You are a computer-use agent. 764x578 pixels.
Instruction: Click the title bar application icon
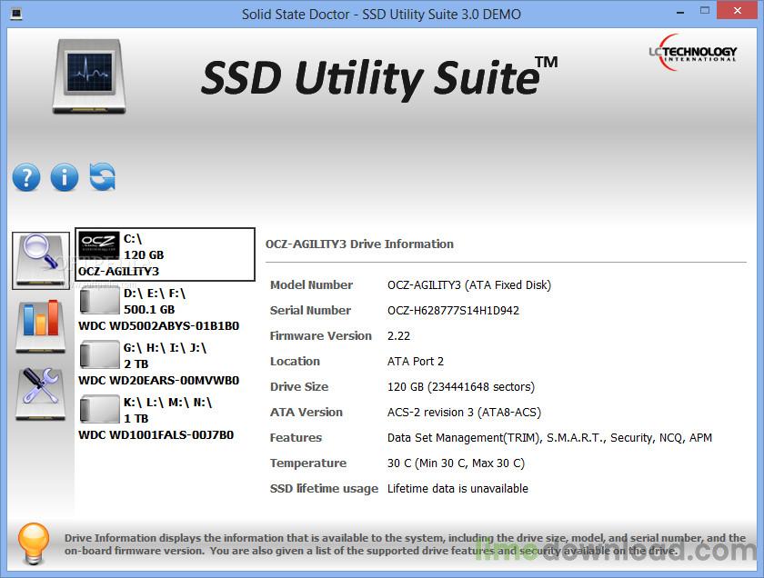pyautogui.click(x=16, y=14)
